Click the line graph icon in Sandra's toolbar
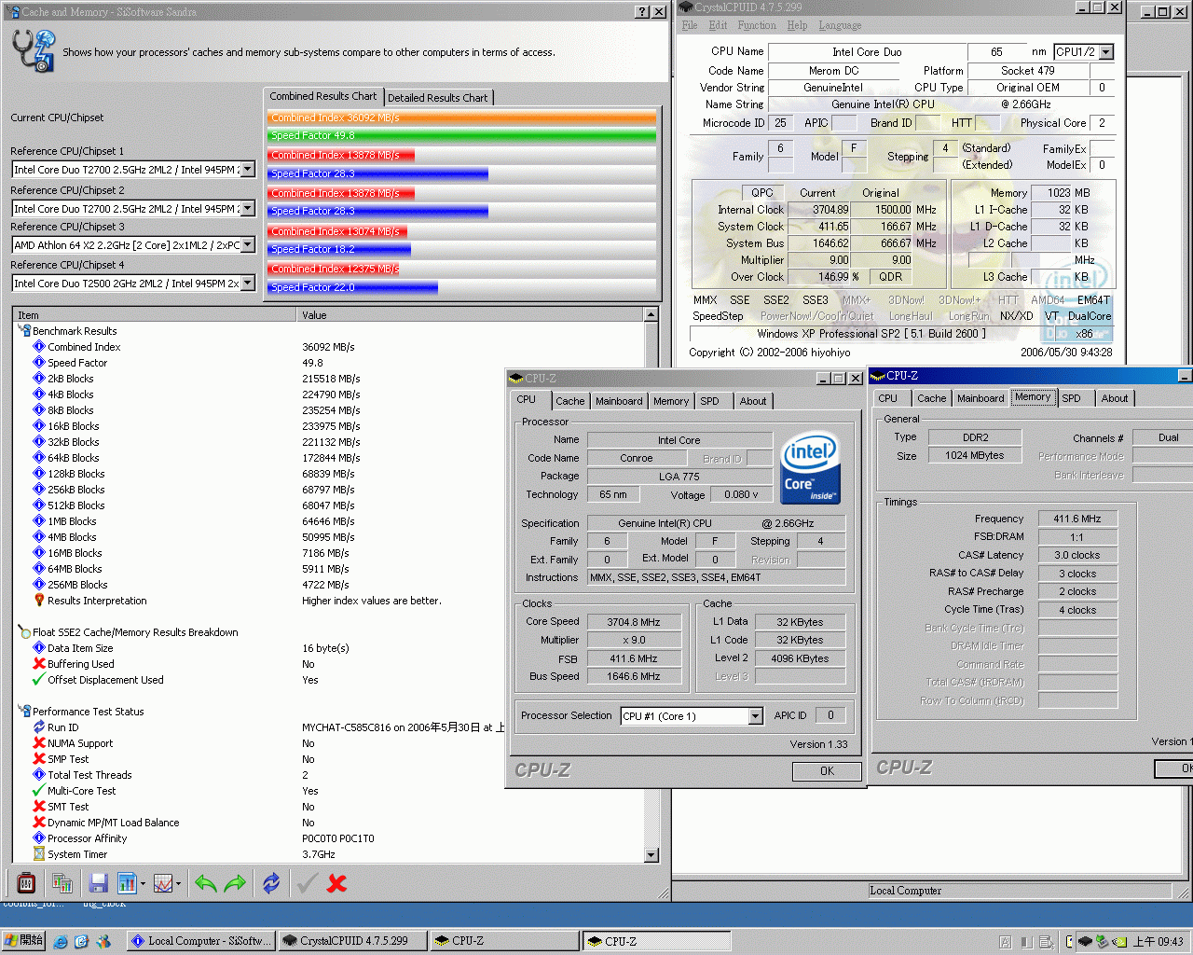The height and width of the screenshot is (955, 1193). (162, 883)
